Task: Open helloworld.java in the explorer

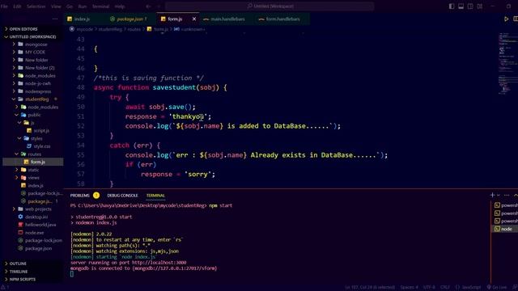Action: pos(40,225)
